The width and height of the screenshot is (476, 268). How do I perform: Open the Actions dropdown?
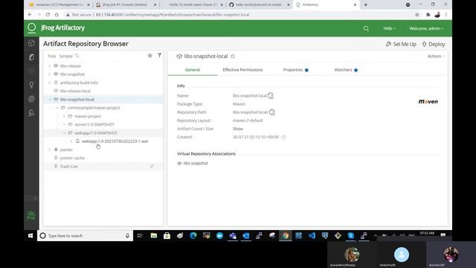pos(436,57)
